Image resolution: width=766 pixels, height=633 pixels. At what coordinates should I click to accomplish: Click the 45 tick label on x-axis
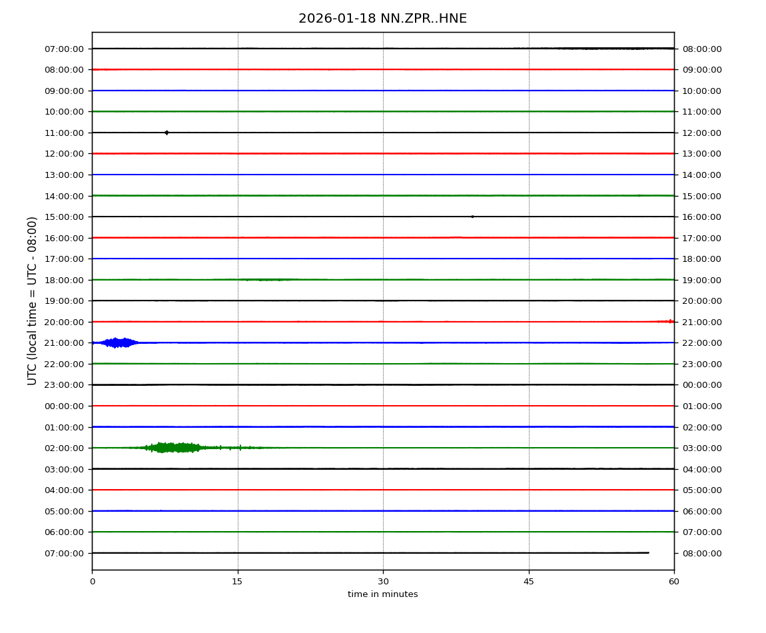529,582
